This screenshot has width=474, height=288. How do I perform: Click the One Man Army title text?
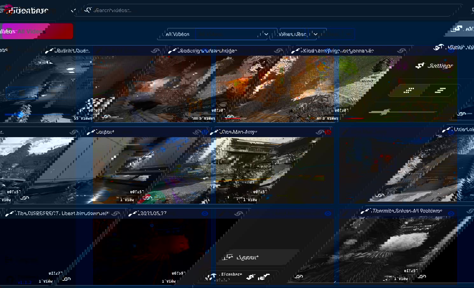(x=238, y=132)
